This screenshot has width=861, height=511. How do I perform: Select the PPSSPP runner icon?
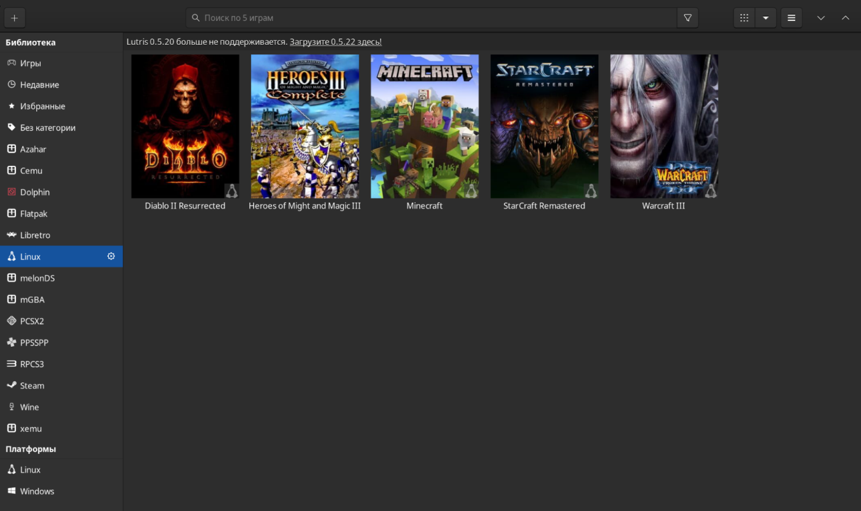click(11, 342)
